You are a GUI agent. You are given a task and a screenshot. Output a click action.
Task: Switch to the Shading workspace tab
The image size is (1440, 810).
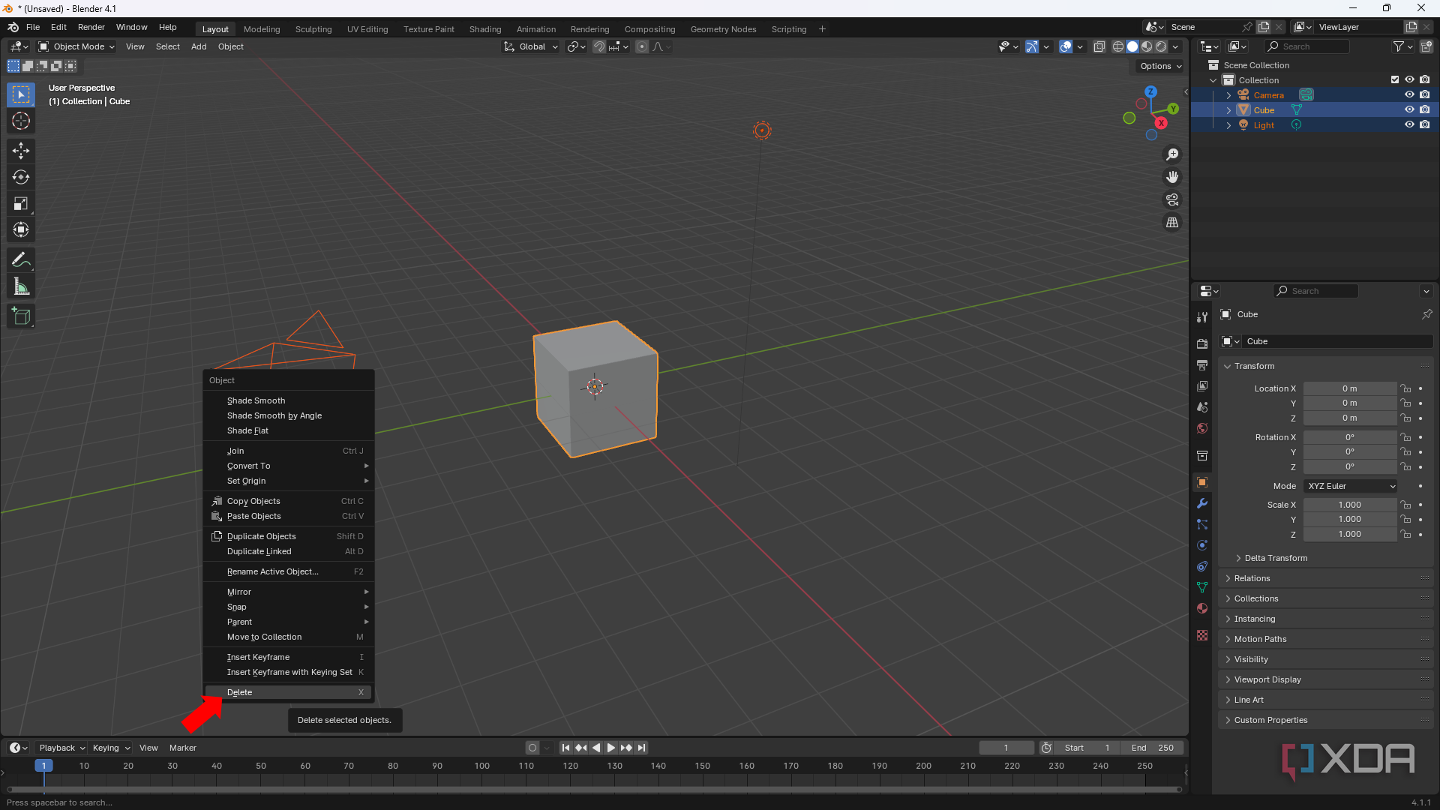coord(484,28)
